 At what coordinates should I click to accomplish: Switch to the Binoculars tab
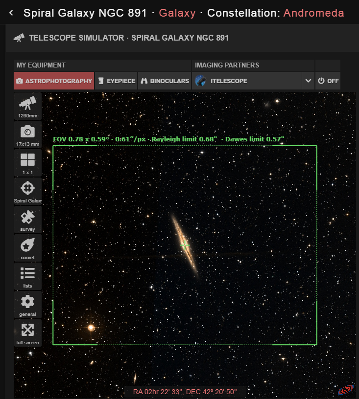tap(165, 81)
